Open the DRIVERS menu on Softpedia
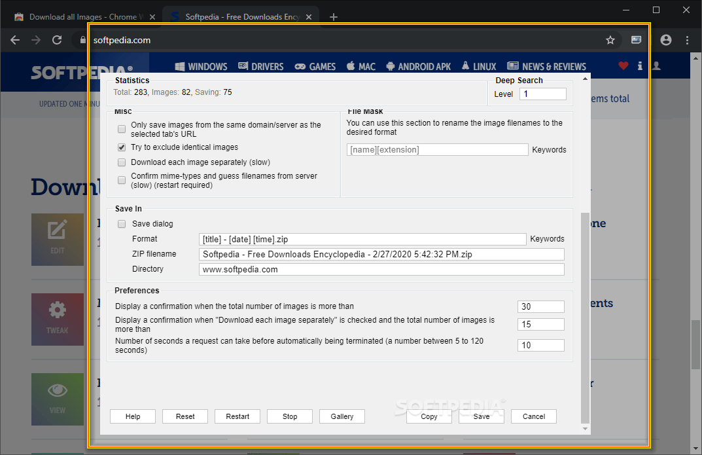The width and height of the screenshot is (702, 455). pyautogui.click(x=261, y=67)
